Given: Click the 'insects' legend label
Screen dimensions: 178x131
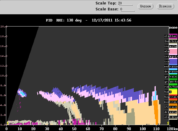Looking at the screenshot, I should tap(171, 46).
